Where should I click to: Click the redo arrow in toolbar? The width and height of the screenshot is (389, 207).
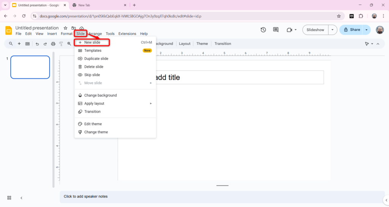pos(45,44)
